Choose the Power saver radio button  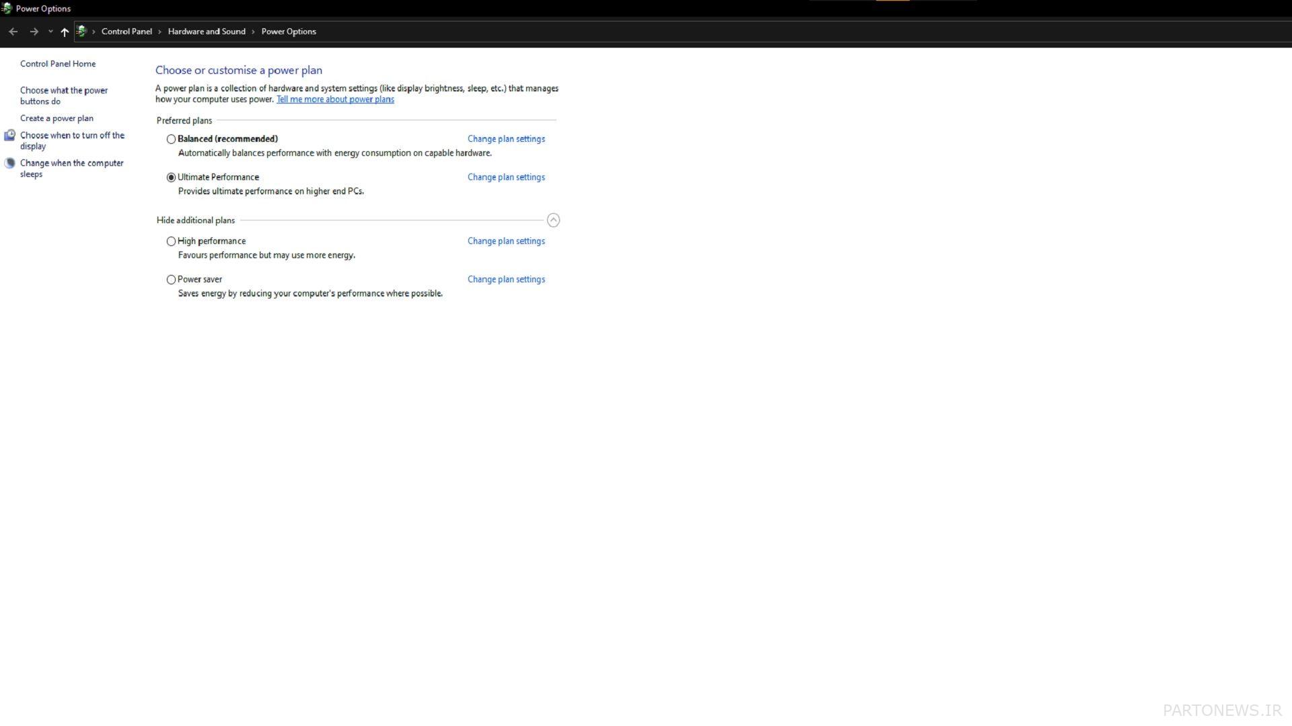171,280
